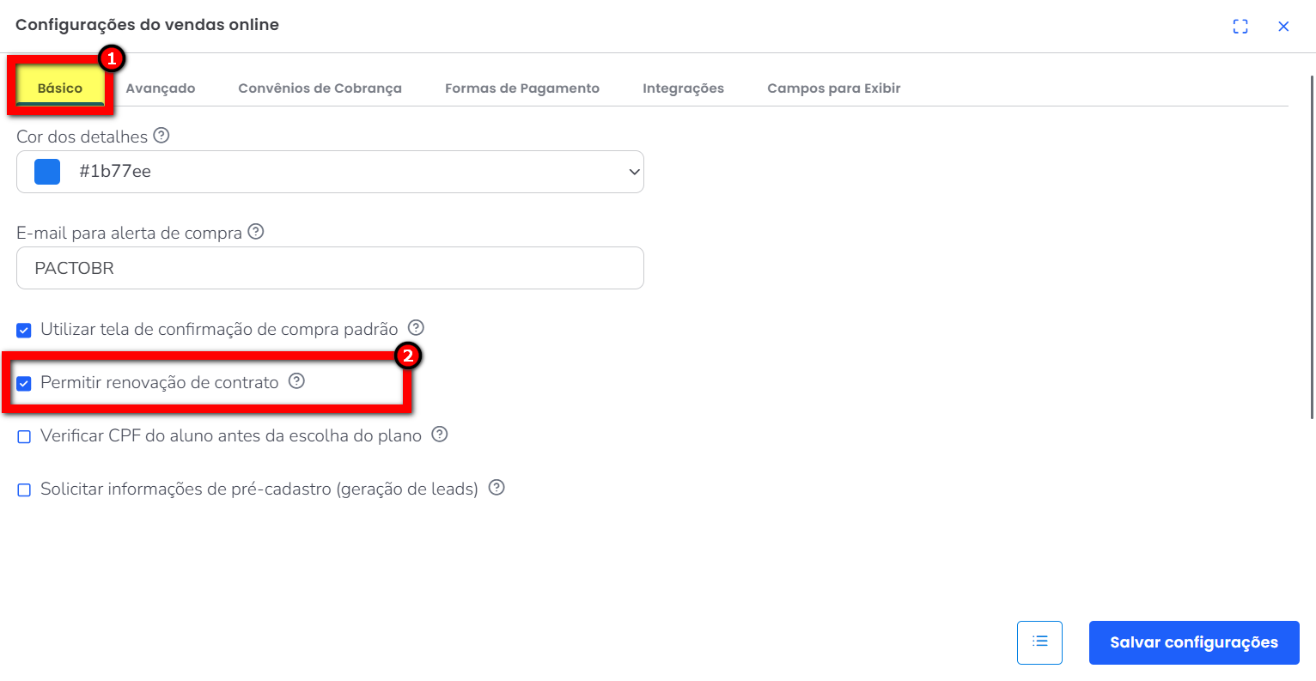Click the blue #1b77ee color swatch

[47, 172]
